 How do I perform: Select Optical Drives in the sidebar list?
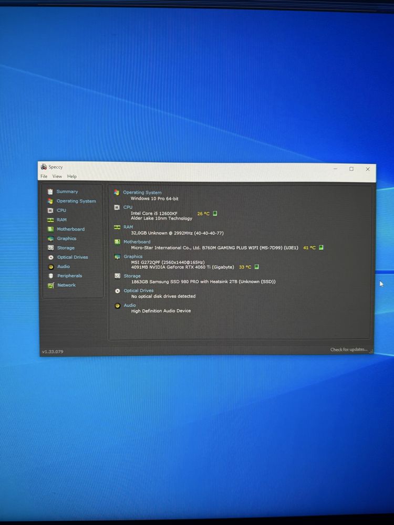point(72,257)
